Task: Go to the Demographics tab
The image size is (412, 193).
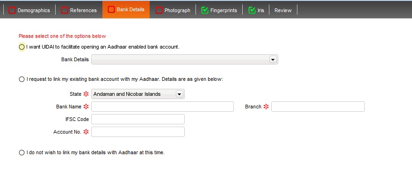Action: (x=29, y=10)
